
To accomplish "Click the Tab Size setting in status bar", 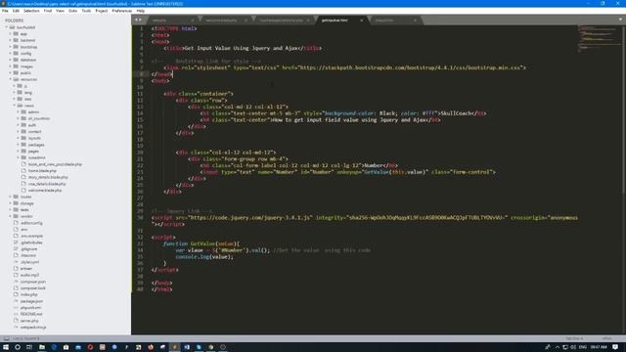I will (x=574, y=338).
